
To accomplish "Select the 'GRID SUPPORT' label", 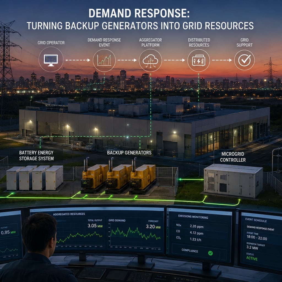I will (245, 42).
